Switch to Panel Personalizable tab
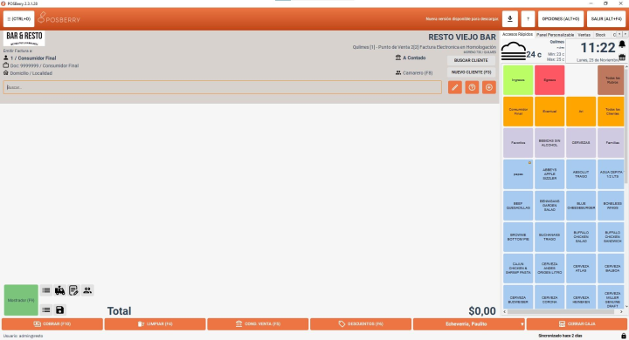The image size is (629, 340). (556, 35)
